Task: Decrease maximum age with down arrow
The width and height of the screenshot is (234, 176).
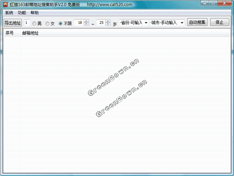Action: click(x=108, y=24)
